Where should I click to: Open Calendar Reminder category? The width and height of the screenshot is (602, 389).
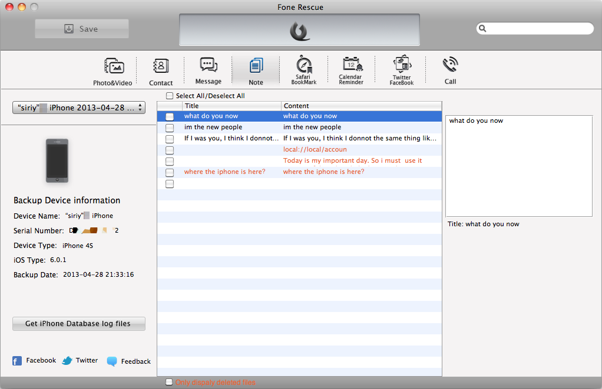[351, 70]
